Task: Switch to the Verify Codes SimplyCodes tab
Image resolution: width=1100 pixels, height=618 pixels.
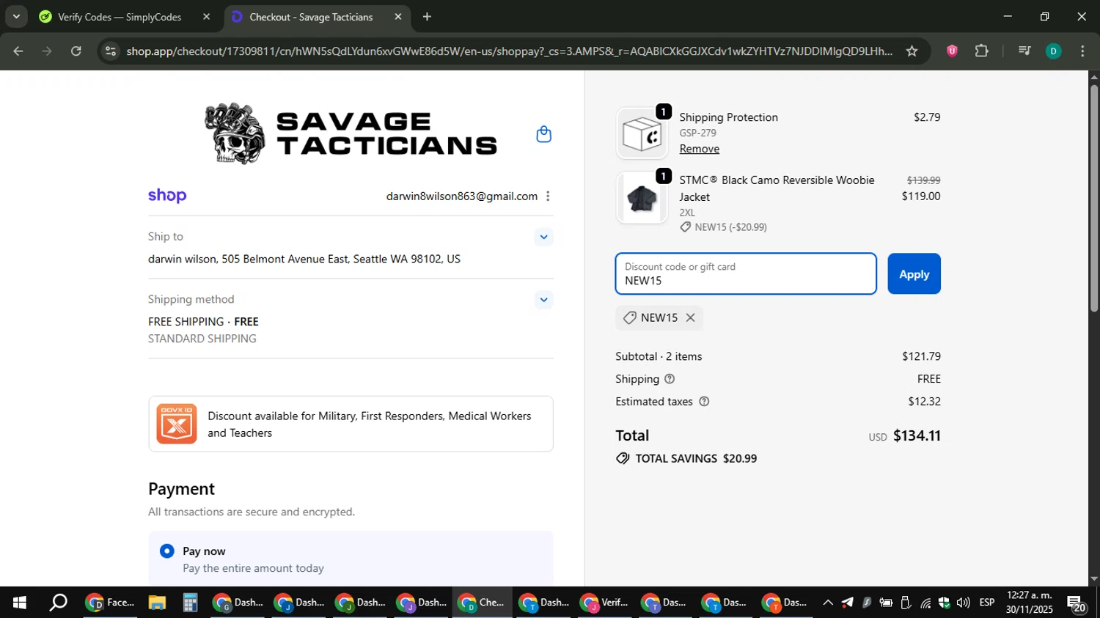Action: click(119, 17)
